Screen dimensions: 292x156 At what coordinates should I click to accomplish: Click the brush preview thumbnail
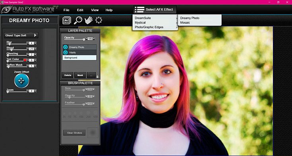[x=93, y=133]
